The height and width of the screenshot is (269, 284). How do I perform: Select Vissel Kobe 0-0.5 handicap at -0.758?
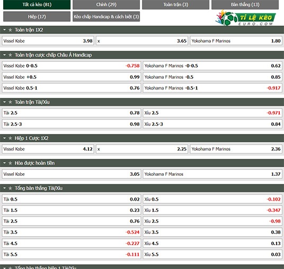click(x=72, y=66)
